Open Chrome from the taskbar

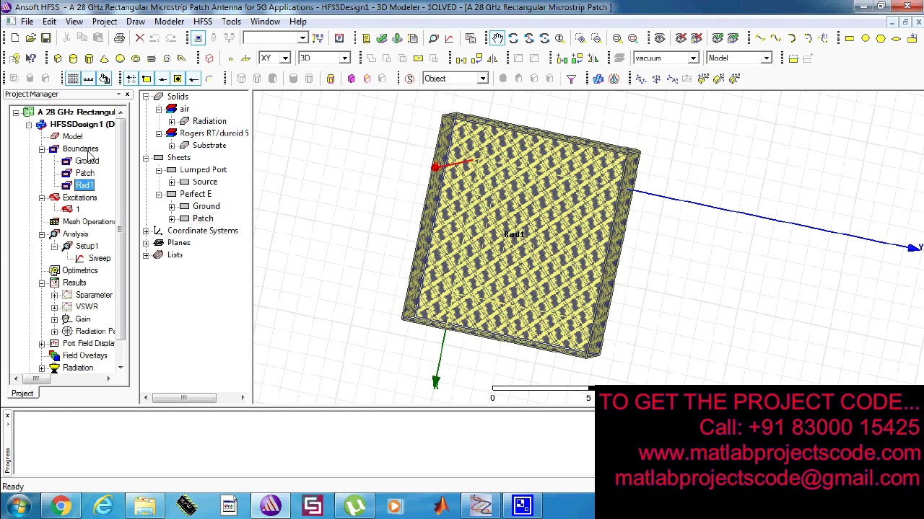[61, 505]
